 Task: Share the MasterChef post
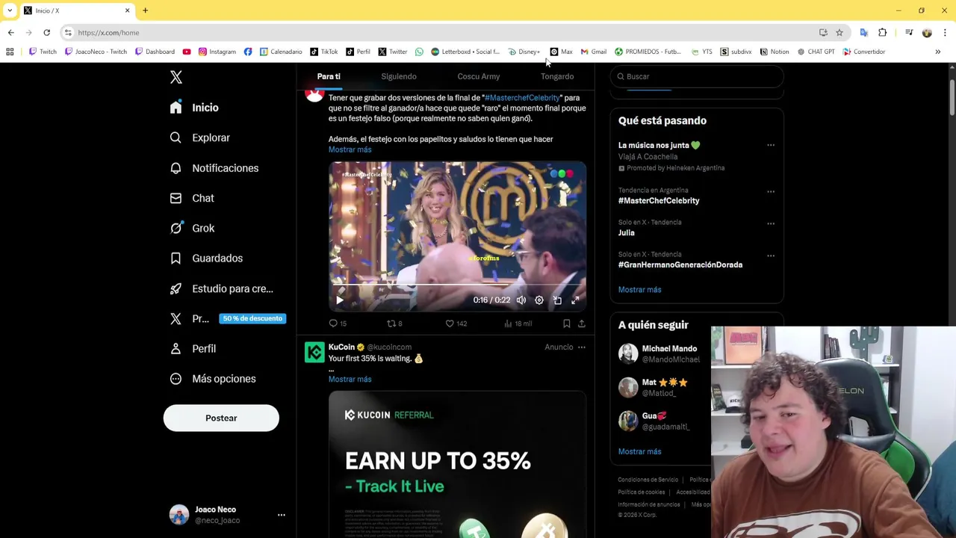tap(582, 324)
